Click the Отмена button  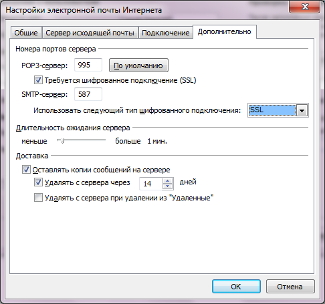[290, 287]
